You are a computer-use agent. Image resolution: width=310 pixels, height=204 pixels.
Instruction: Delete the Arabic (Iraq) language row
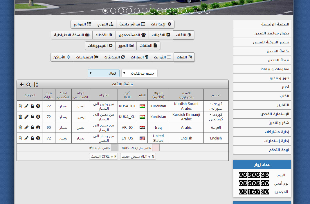20,128
